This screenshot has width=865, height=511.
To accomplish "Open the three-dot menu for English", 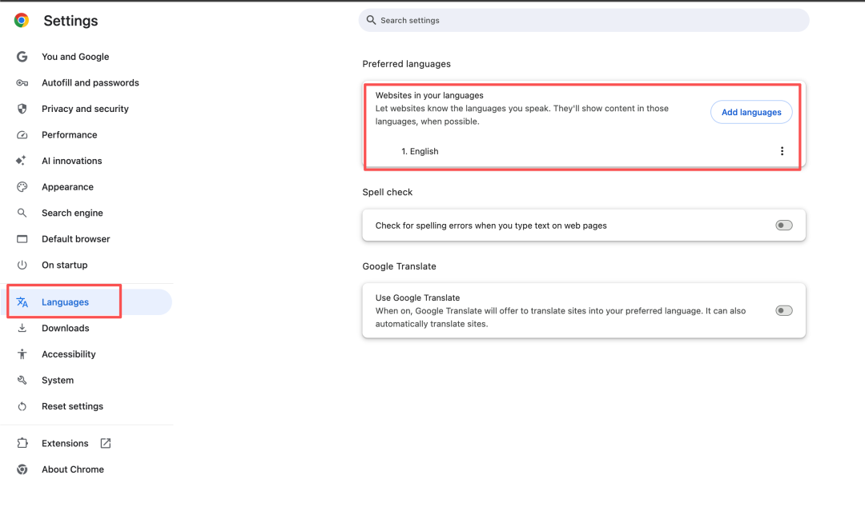I will pyautogui.click(x=782, y=151).
